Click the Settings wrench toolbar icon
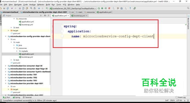This screenshot has width=190, height=103. pyautogui.click(x=118, y=8)
